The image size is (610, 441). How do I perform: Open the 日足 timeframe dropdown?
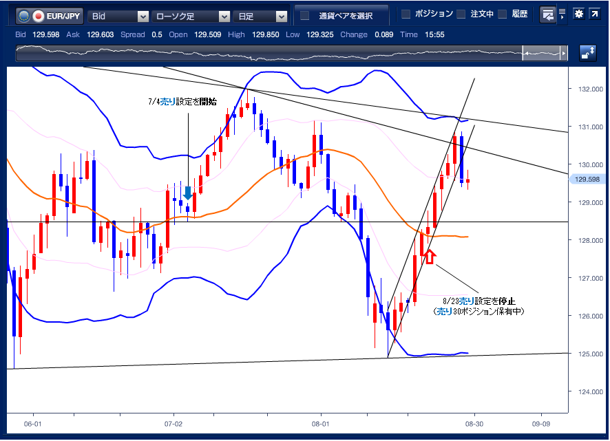260,16
